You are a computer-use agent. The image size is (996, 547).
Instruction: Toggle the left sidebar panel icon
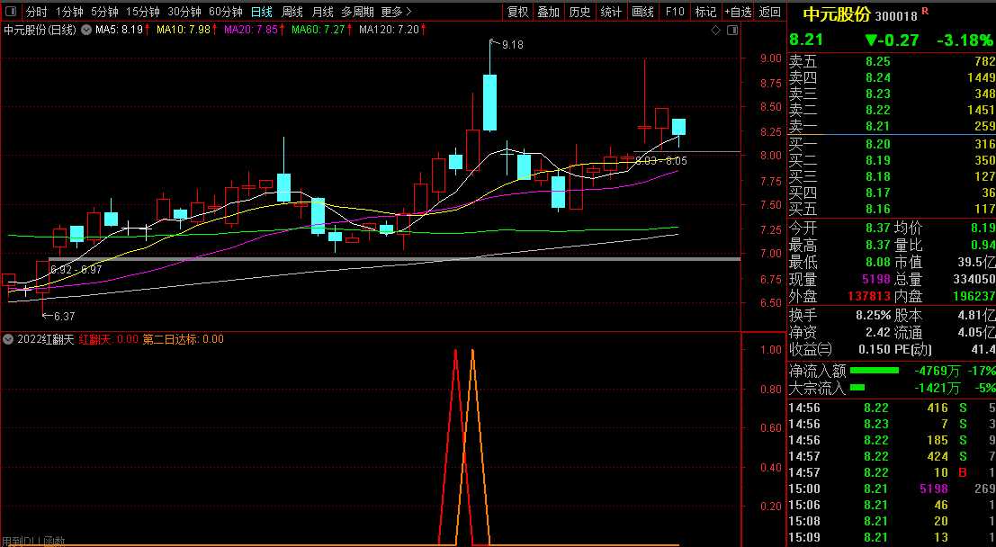(10, 12)
